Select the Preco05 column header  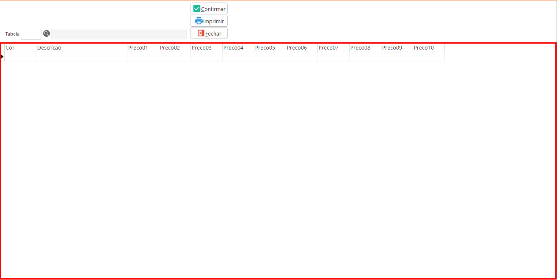270,48
